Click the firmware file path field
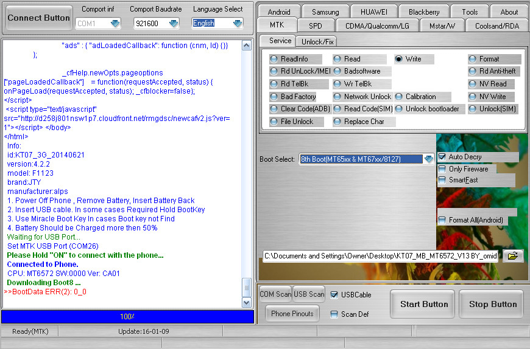The width and height of the screenshot is (530, 349). click(x=381, y=256)
